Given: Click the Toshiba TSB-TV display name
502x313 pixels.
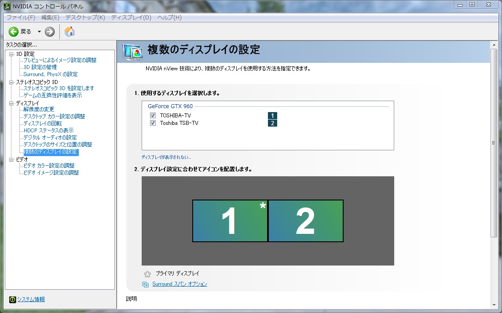Looking at the screenshot, I should (180, 123).
